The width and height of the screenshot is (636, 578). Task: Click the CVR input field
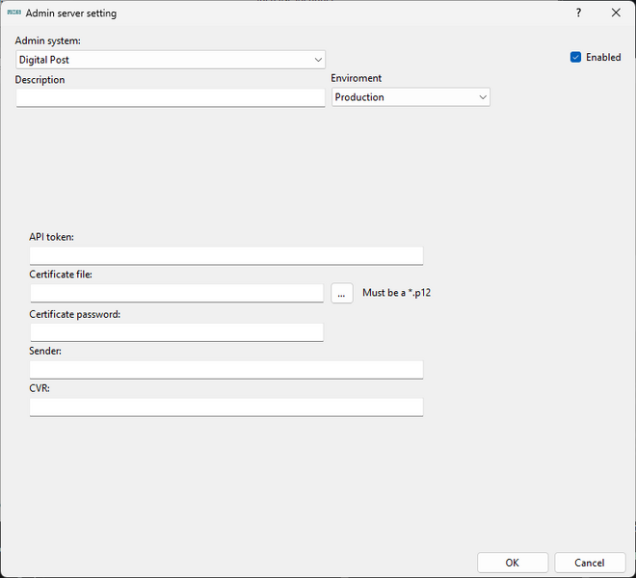click(226, 407)
